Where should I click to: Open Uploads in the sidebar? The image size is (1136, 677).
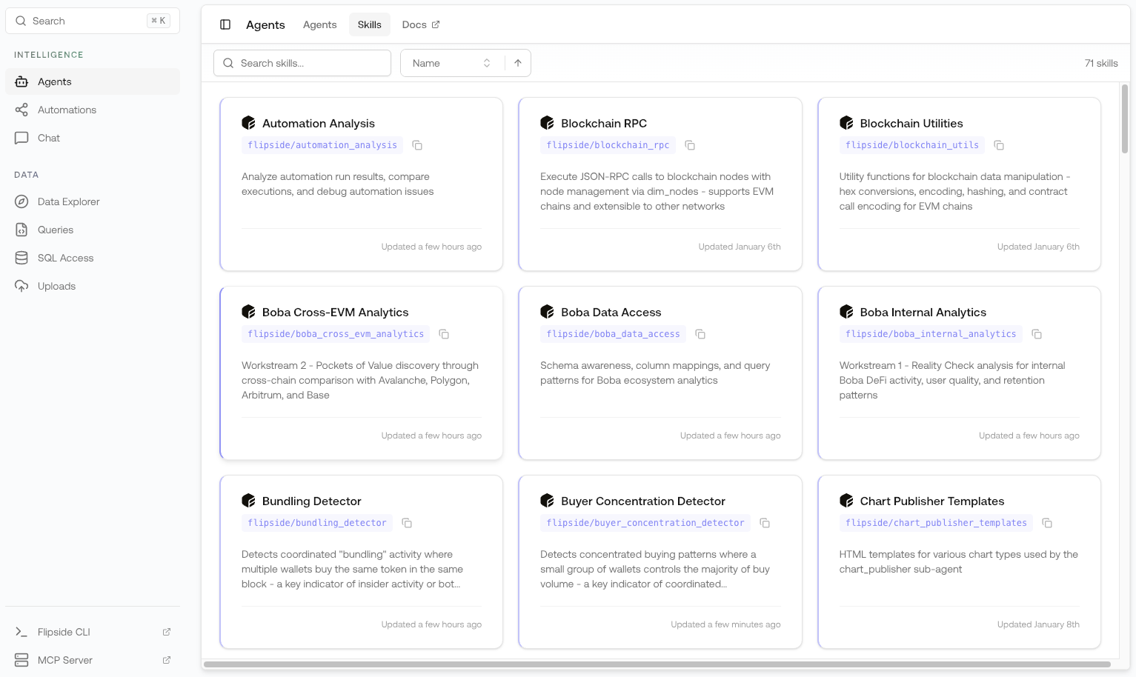point(93,286)
